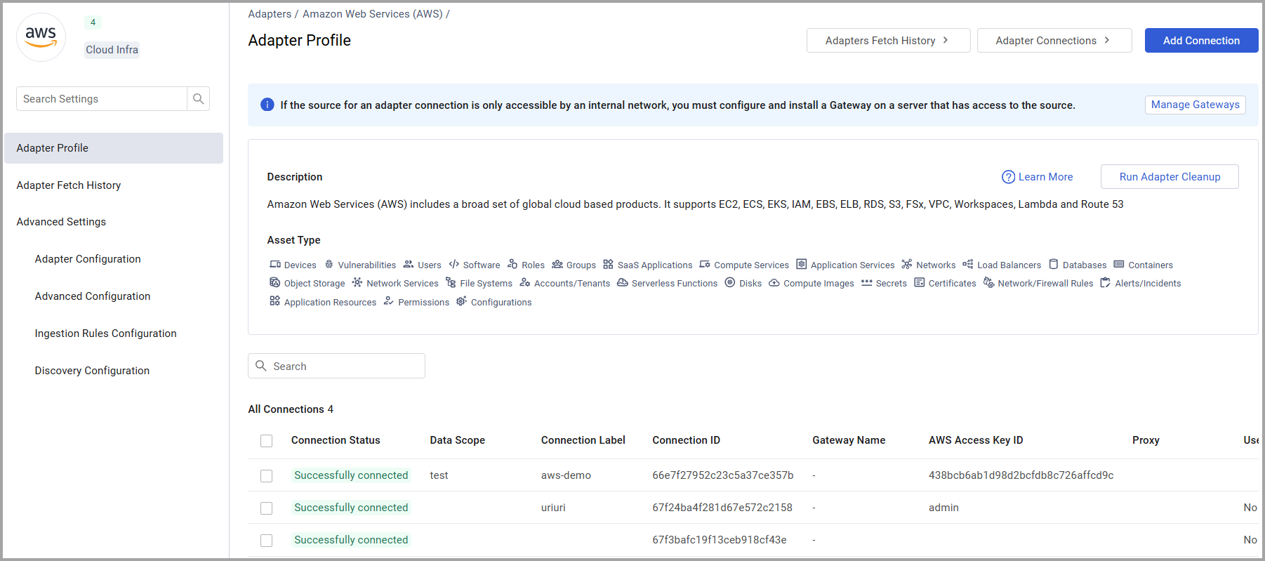
Task: Click Run Adapter Cleanup button
Action: tap(1170, 177)
